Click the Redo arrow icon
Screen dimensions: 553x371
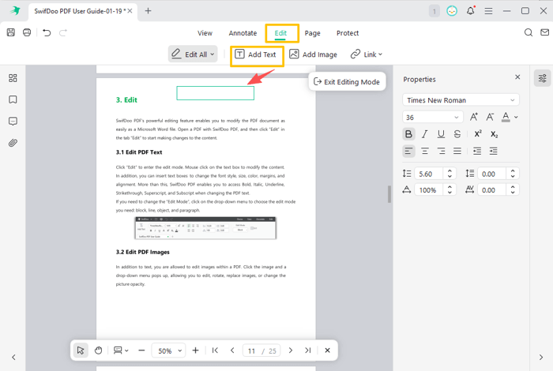click(63, 33)
